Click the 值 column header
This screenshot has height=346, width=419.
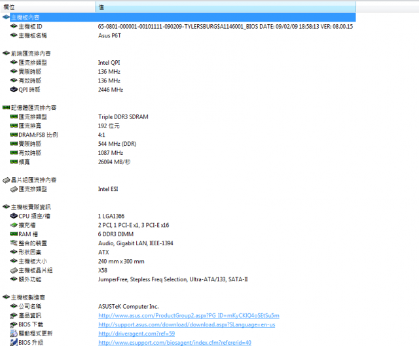click(x=225, y=7)
